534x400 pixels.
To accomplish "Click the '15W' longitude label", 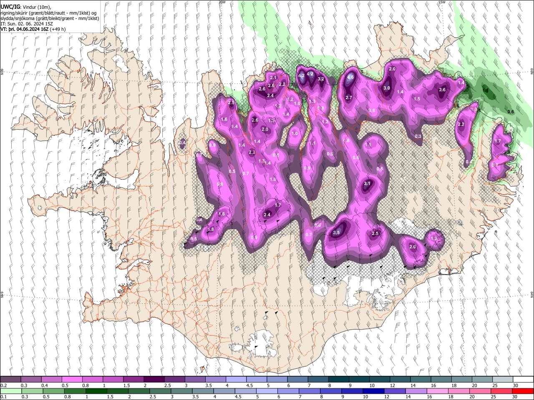I will pos(442,2).
